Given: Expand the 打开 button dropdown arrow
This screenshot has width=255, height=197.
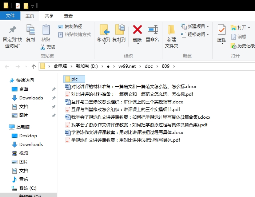Looking at the screenshot, I should point(249,28).
